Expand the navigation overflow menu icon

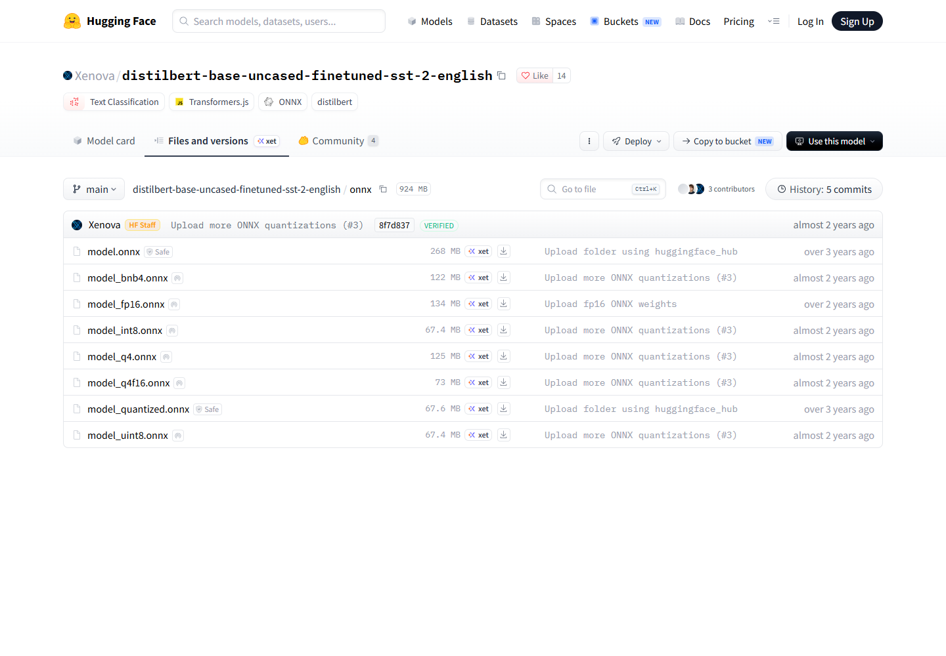coord(773,21)
